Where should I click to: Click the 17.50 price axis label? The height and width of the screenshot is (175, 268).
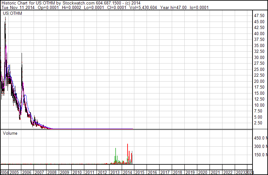pos(259,87)
